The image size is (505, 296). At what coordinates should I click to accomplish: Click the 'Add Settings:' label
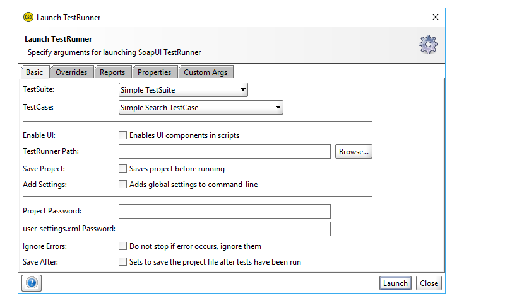[x=45, y=185]
